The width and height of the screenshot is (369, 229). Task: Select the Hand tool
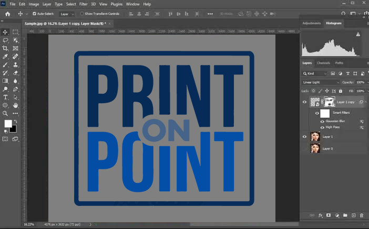[16, 105]
